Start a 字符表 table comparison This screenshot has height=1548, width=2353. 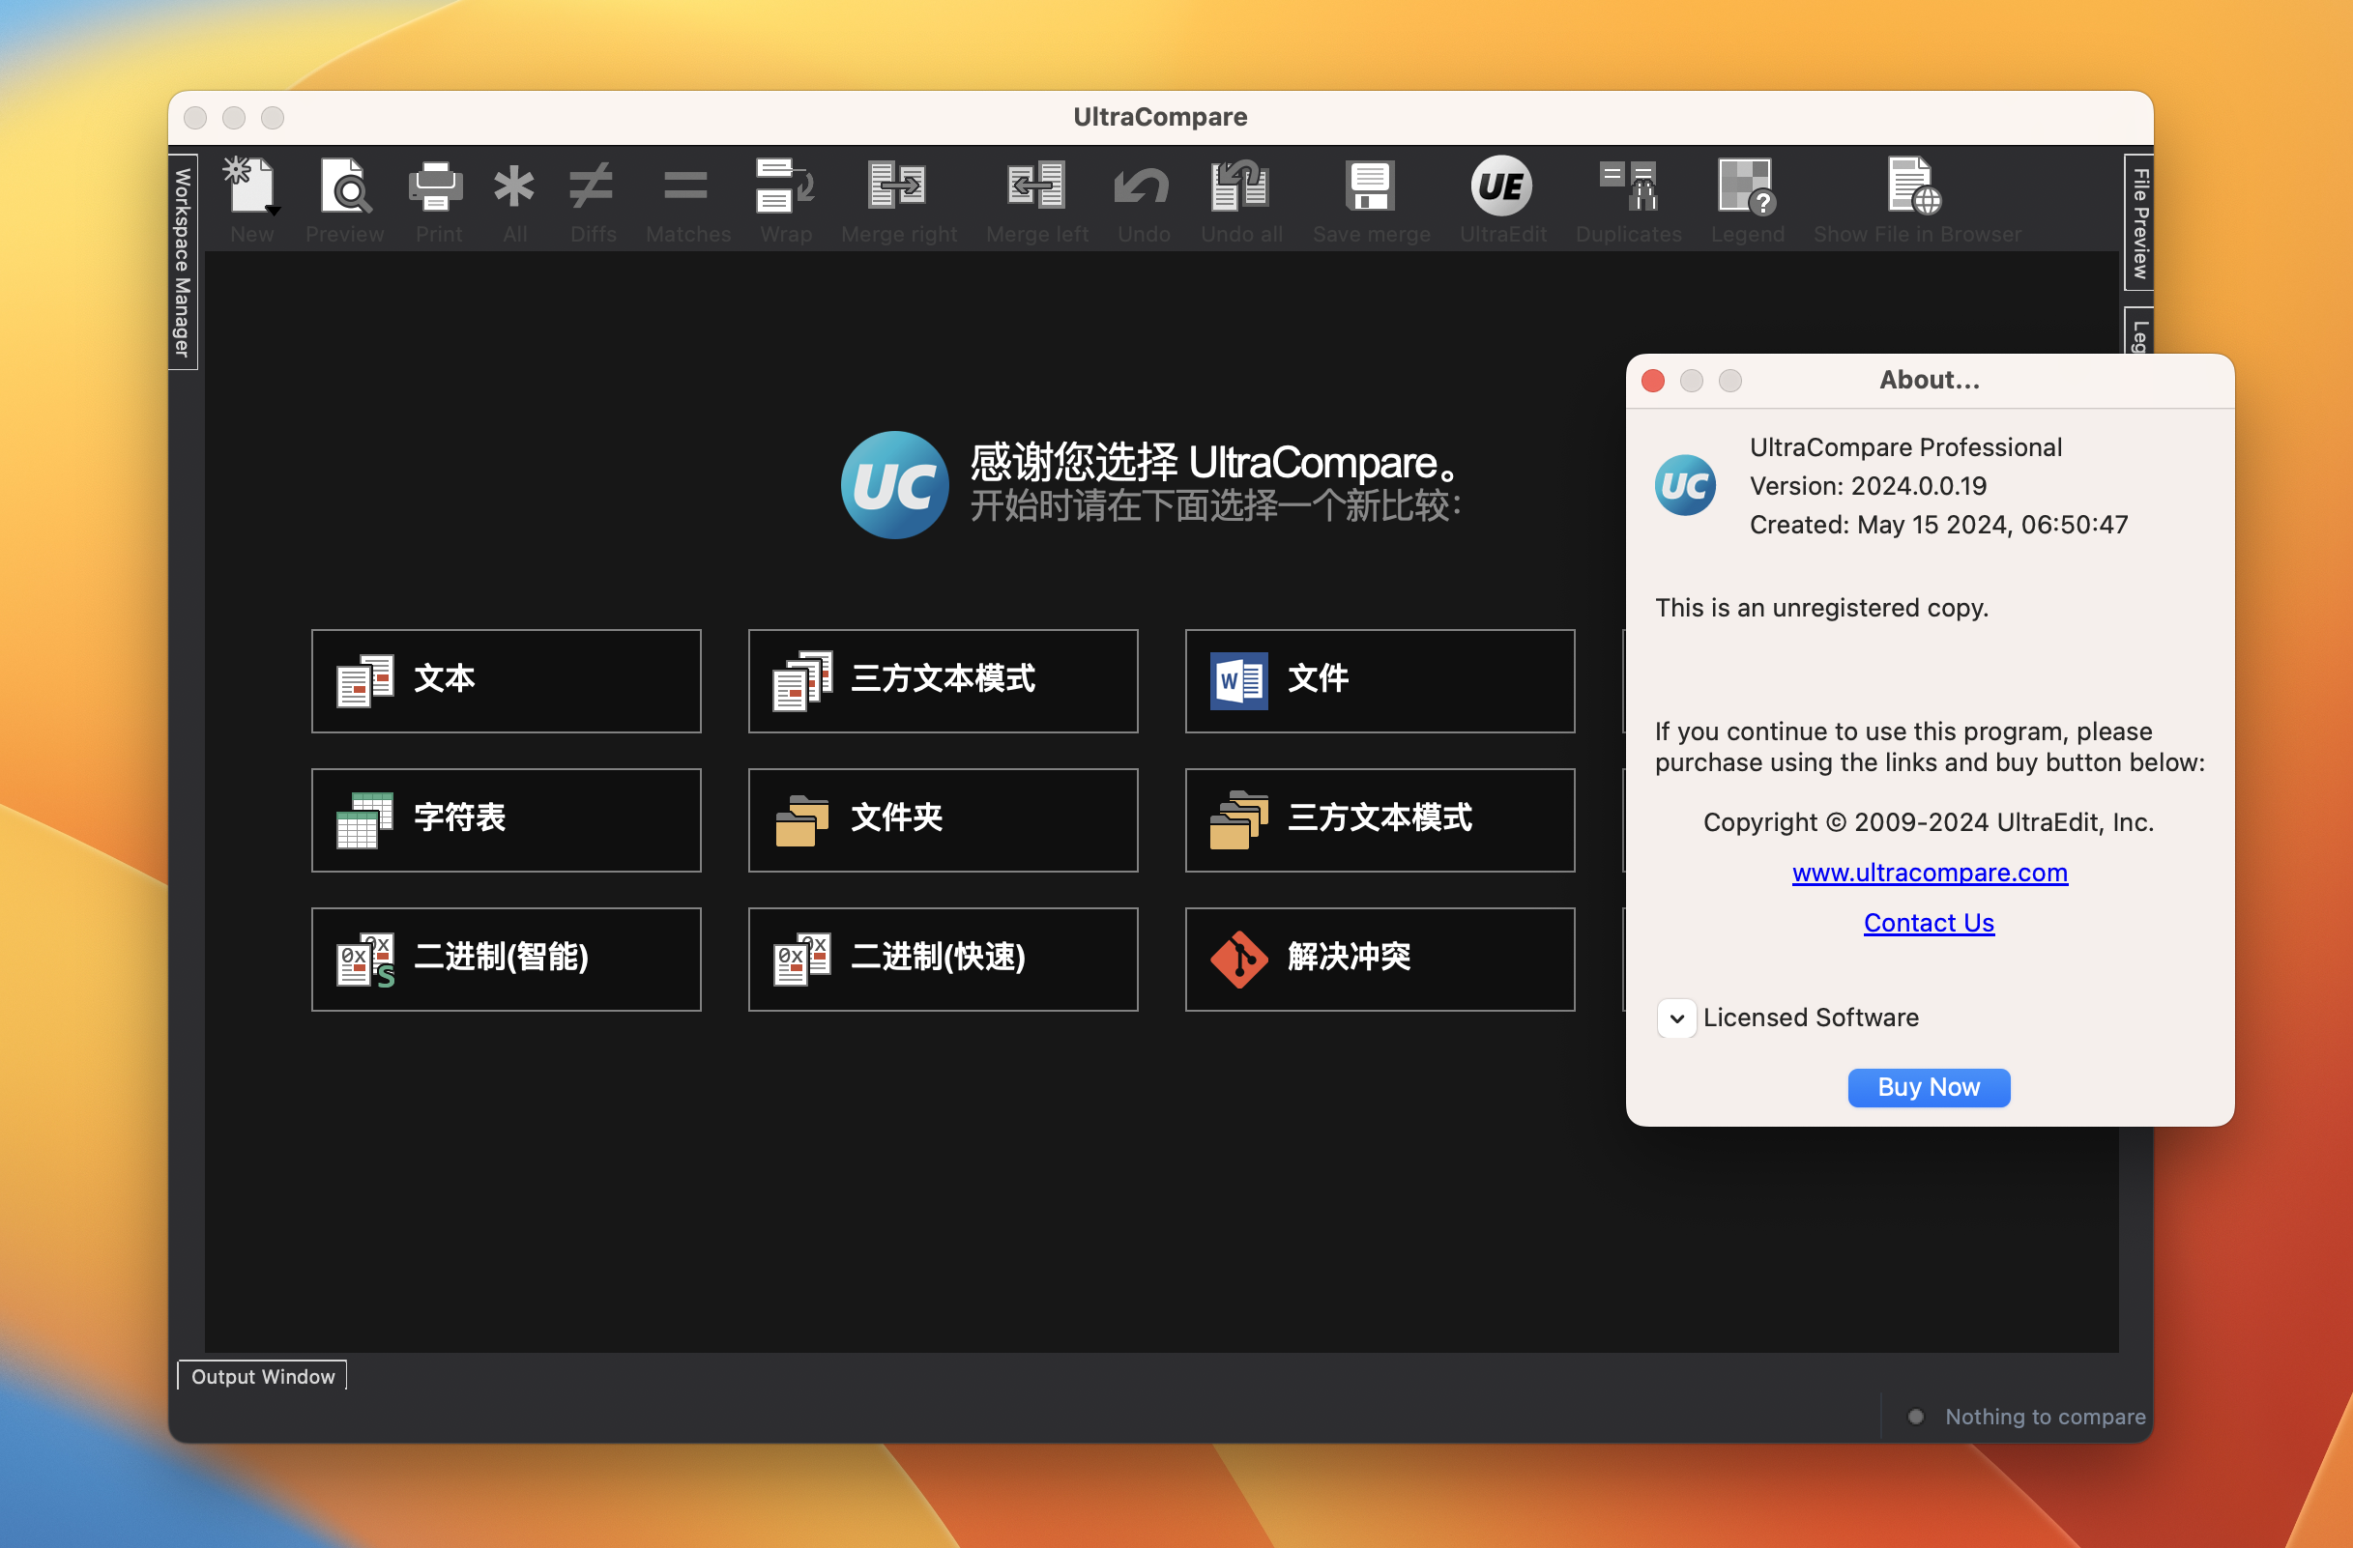507,820
